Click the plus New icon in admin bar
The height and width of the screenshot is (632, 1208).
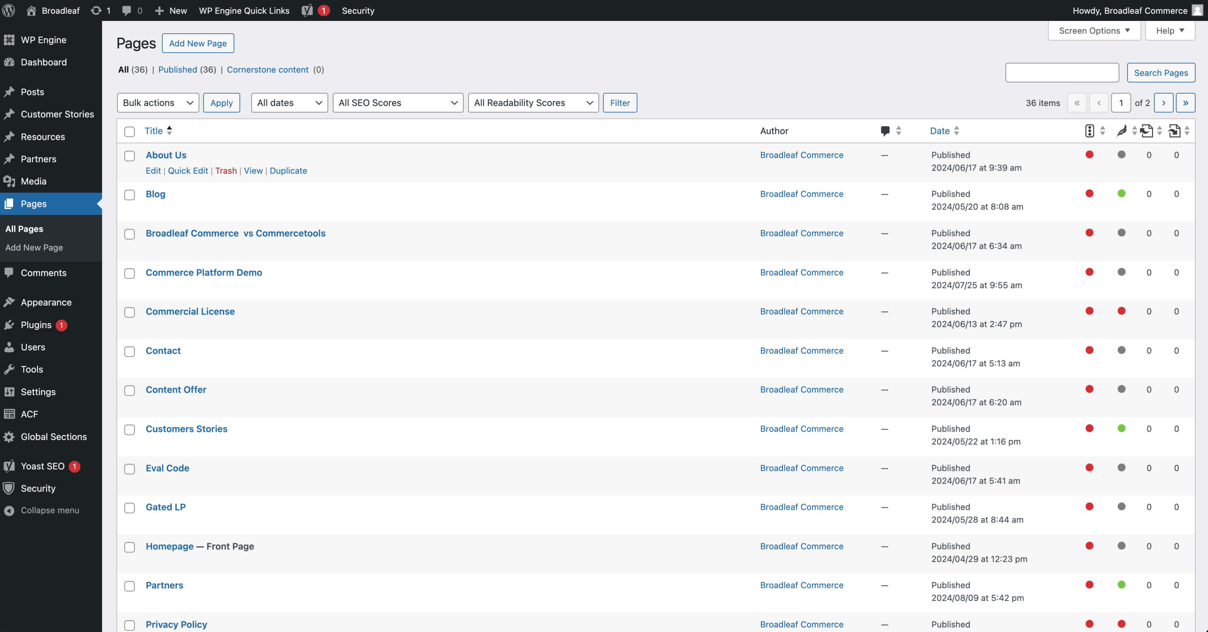[x=159, y=10]
